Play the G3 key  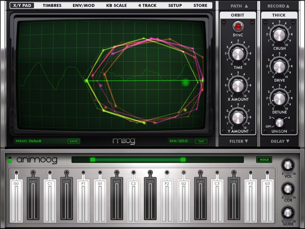[x=267, y=200]
